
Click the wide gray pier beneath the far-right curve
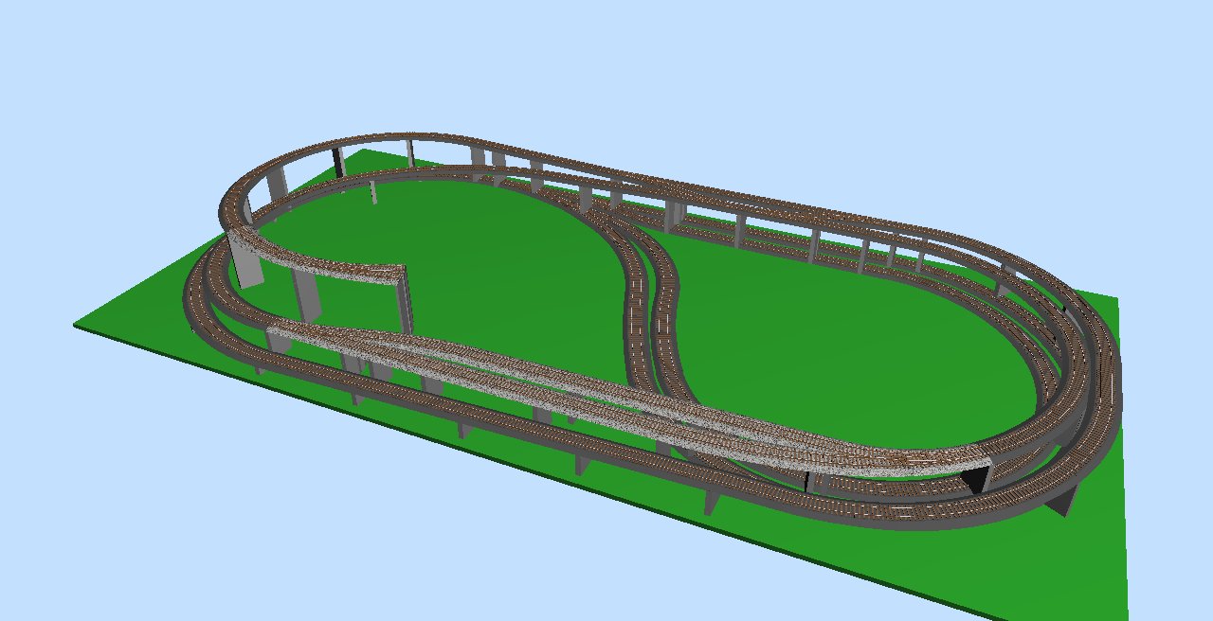(x=1061, y=497)
